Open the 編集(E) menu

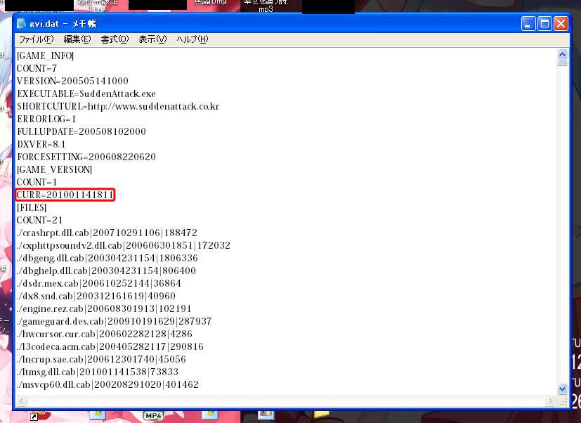point(77,39)
